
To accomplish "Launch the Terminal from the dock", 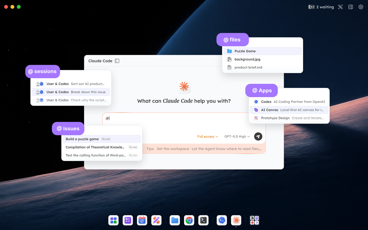I will tap(203, 221).
